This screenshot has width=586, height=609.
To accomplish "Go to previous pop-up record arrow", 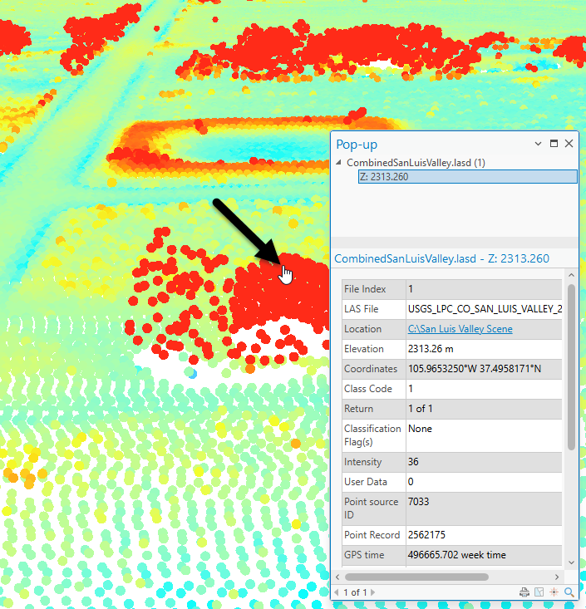I will (337, 592).
